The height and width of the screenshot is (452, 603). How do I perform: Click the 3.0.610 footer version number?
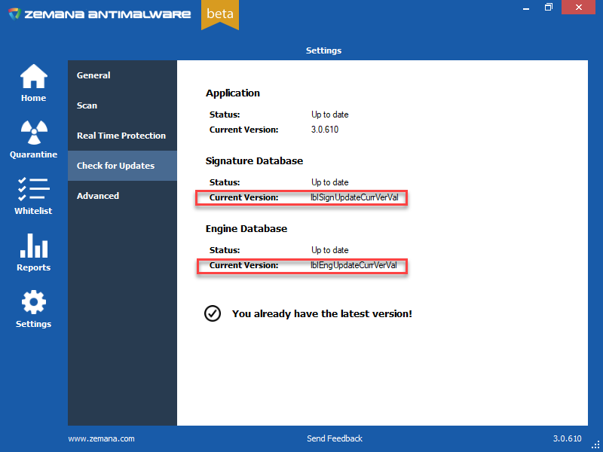click(568, 438)
